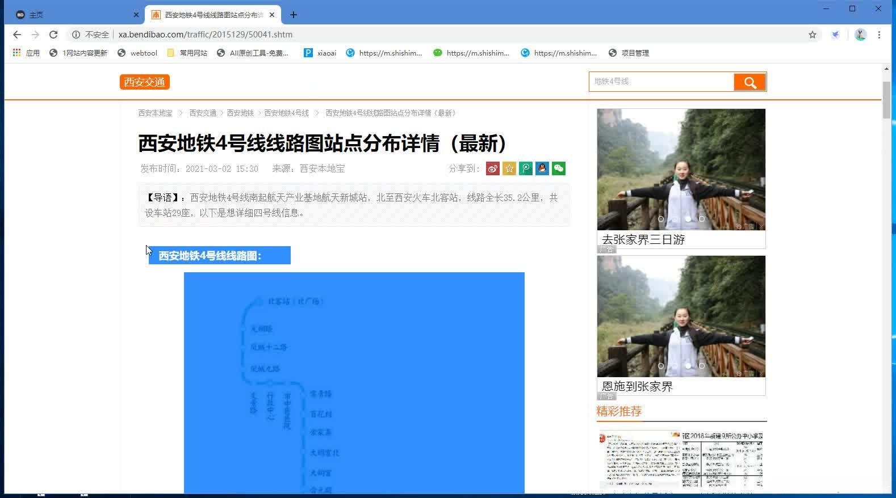Bookmark this page with the star icon
896x498 pixels.
point(813,35)
